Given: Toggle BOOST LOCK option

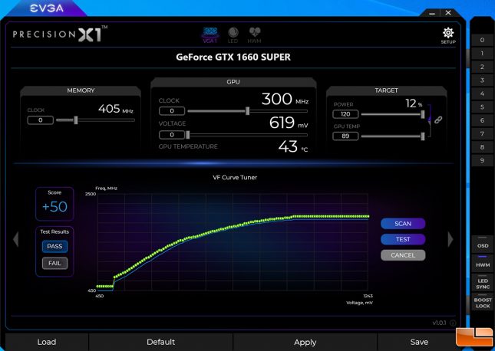Looking at the screenshot, I should (x=483, y=302).
